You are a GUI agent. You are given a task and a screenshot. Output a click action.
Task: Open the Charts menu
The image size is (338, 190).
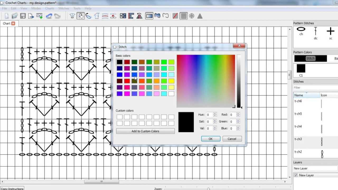click(50, 8)
